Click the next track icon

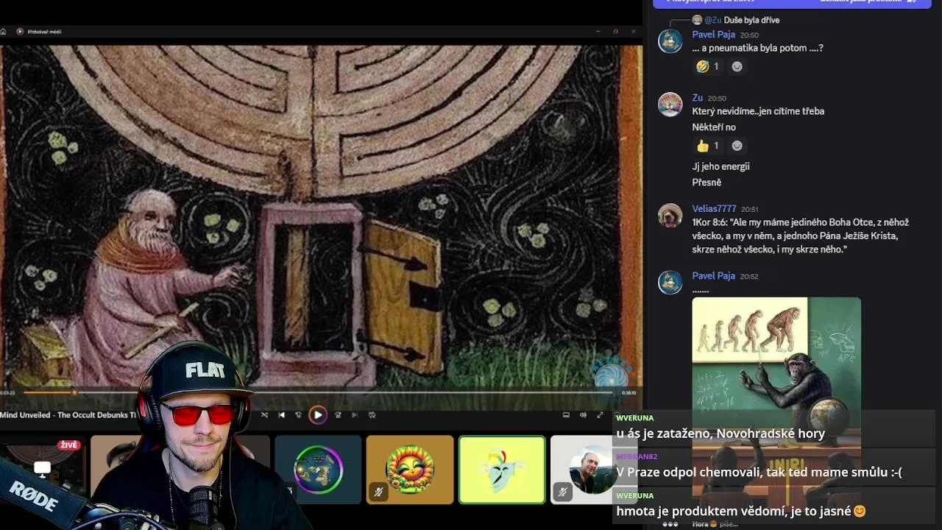click(355, 415)
